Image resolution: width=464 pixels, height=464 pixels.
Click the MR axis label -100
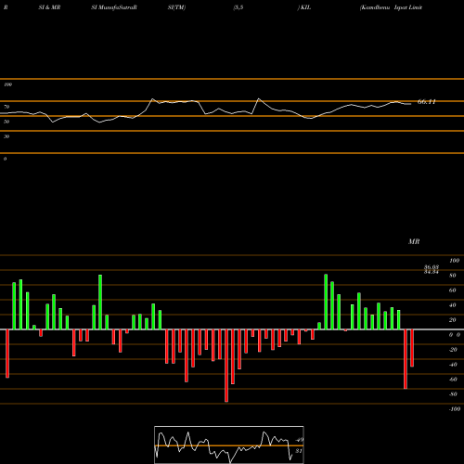click(455, 409)
